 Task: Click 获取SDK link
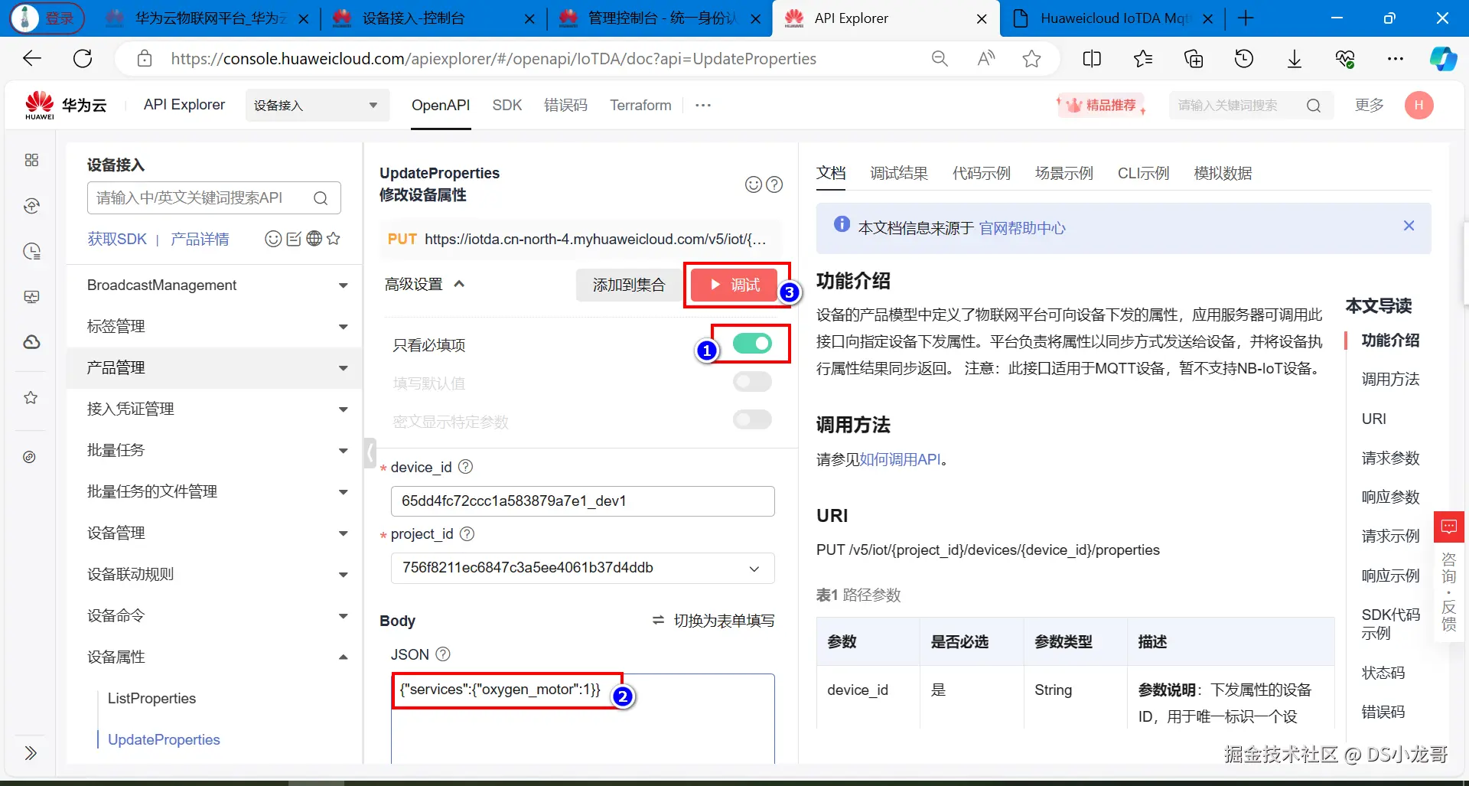click(x=117, y=240)
